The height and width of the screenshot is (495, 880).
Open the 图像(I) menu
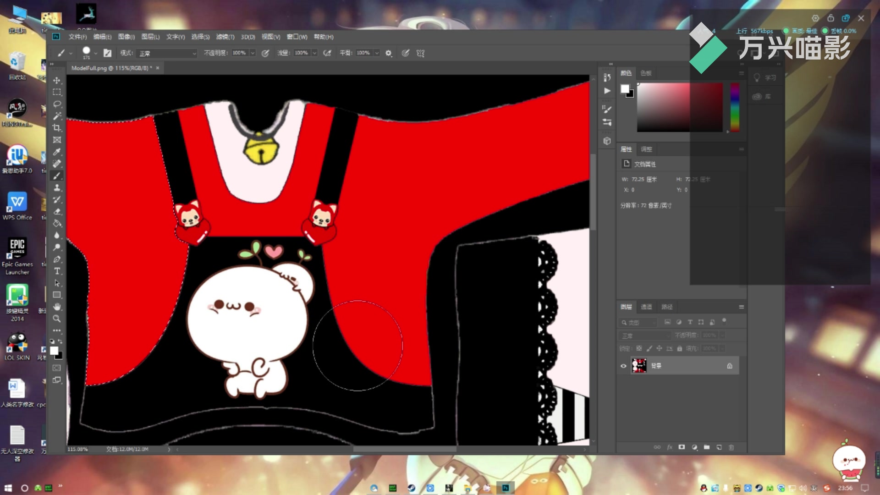point(126,37)
